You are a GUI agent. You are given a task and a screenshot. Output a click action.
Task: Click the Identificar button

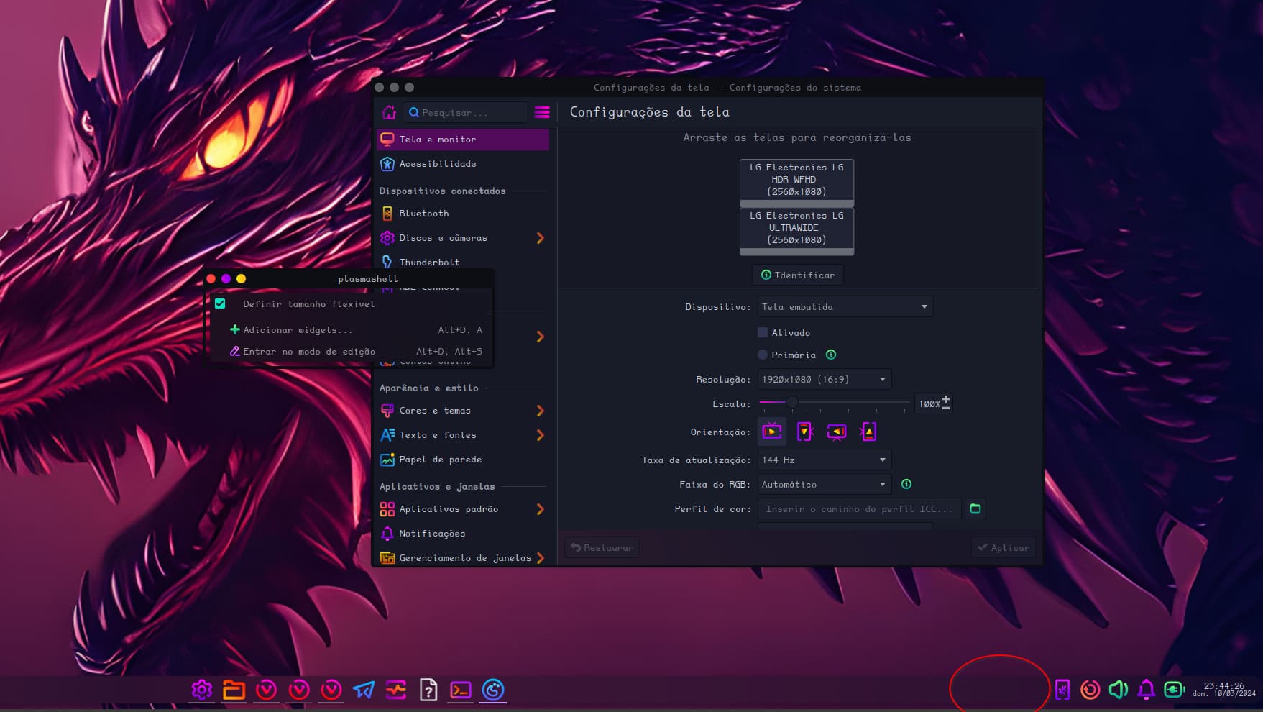coord(798,275)
